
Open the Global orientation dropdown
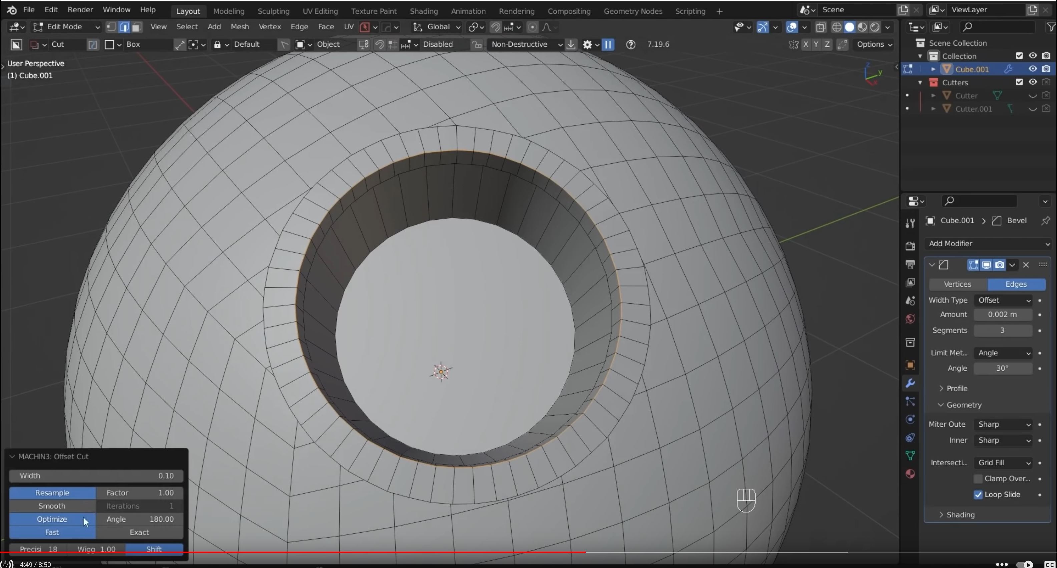(437, 27)
